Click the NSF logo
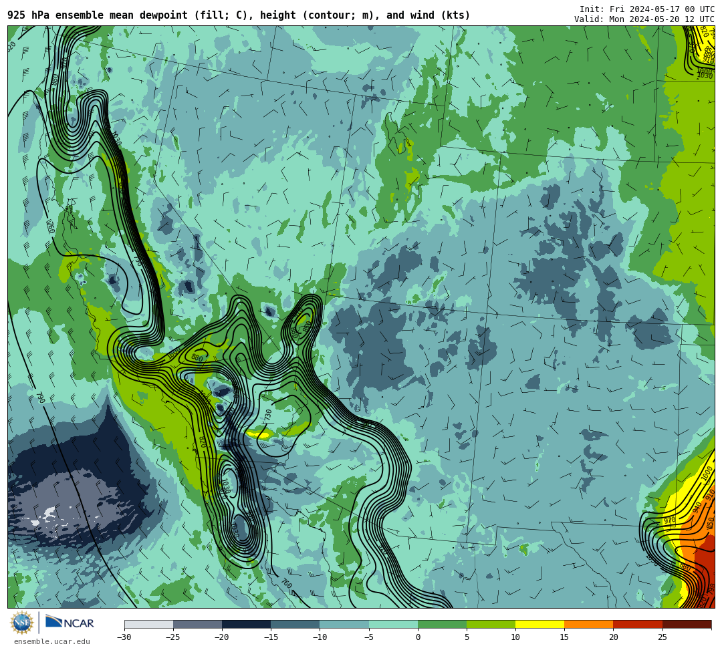The width and height of the screenshot is (722, 650). [x=21, y=623]
